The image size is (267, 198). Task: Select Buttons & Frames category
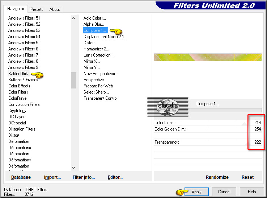point(23,80)
